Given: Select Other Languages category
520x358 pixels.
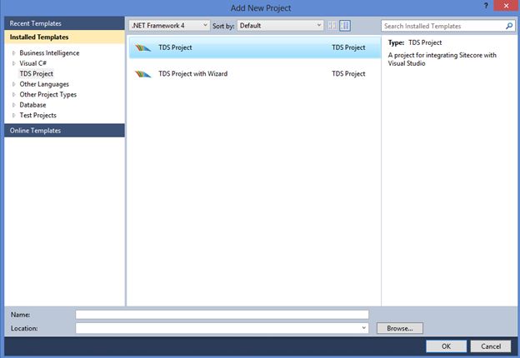Looking at the screenshot, I should point(44,84).
